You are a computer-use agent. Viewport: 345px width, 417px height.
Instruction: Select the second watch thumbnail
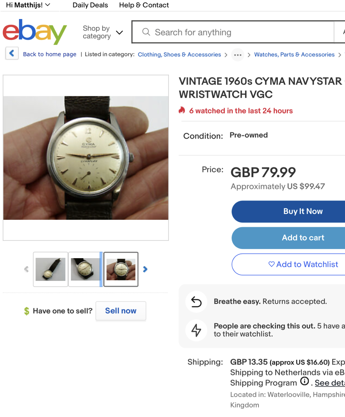coord(85,269)
